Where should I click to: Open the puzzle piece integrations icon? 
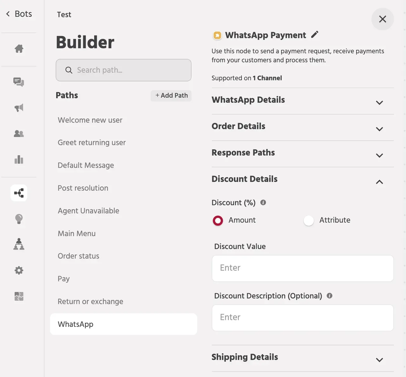point(19,296)
